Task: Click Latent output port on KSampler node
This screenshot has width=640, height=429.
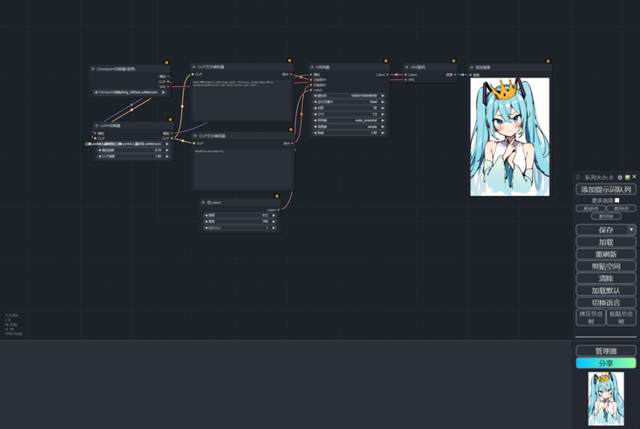Action: click(x=387, y=75)
